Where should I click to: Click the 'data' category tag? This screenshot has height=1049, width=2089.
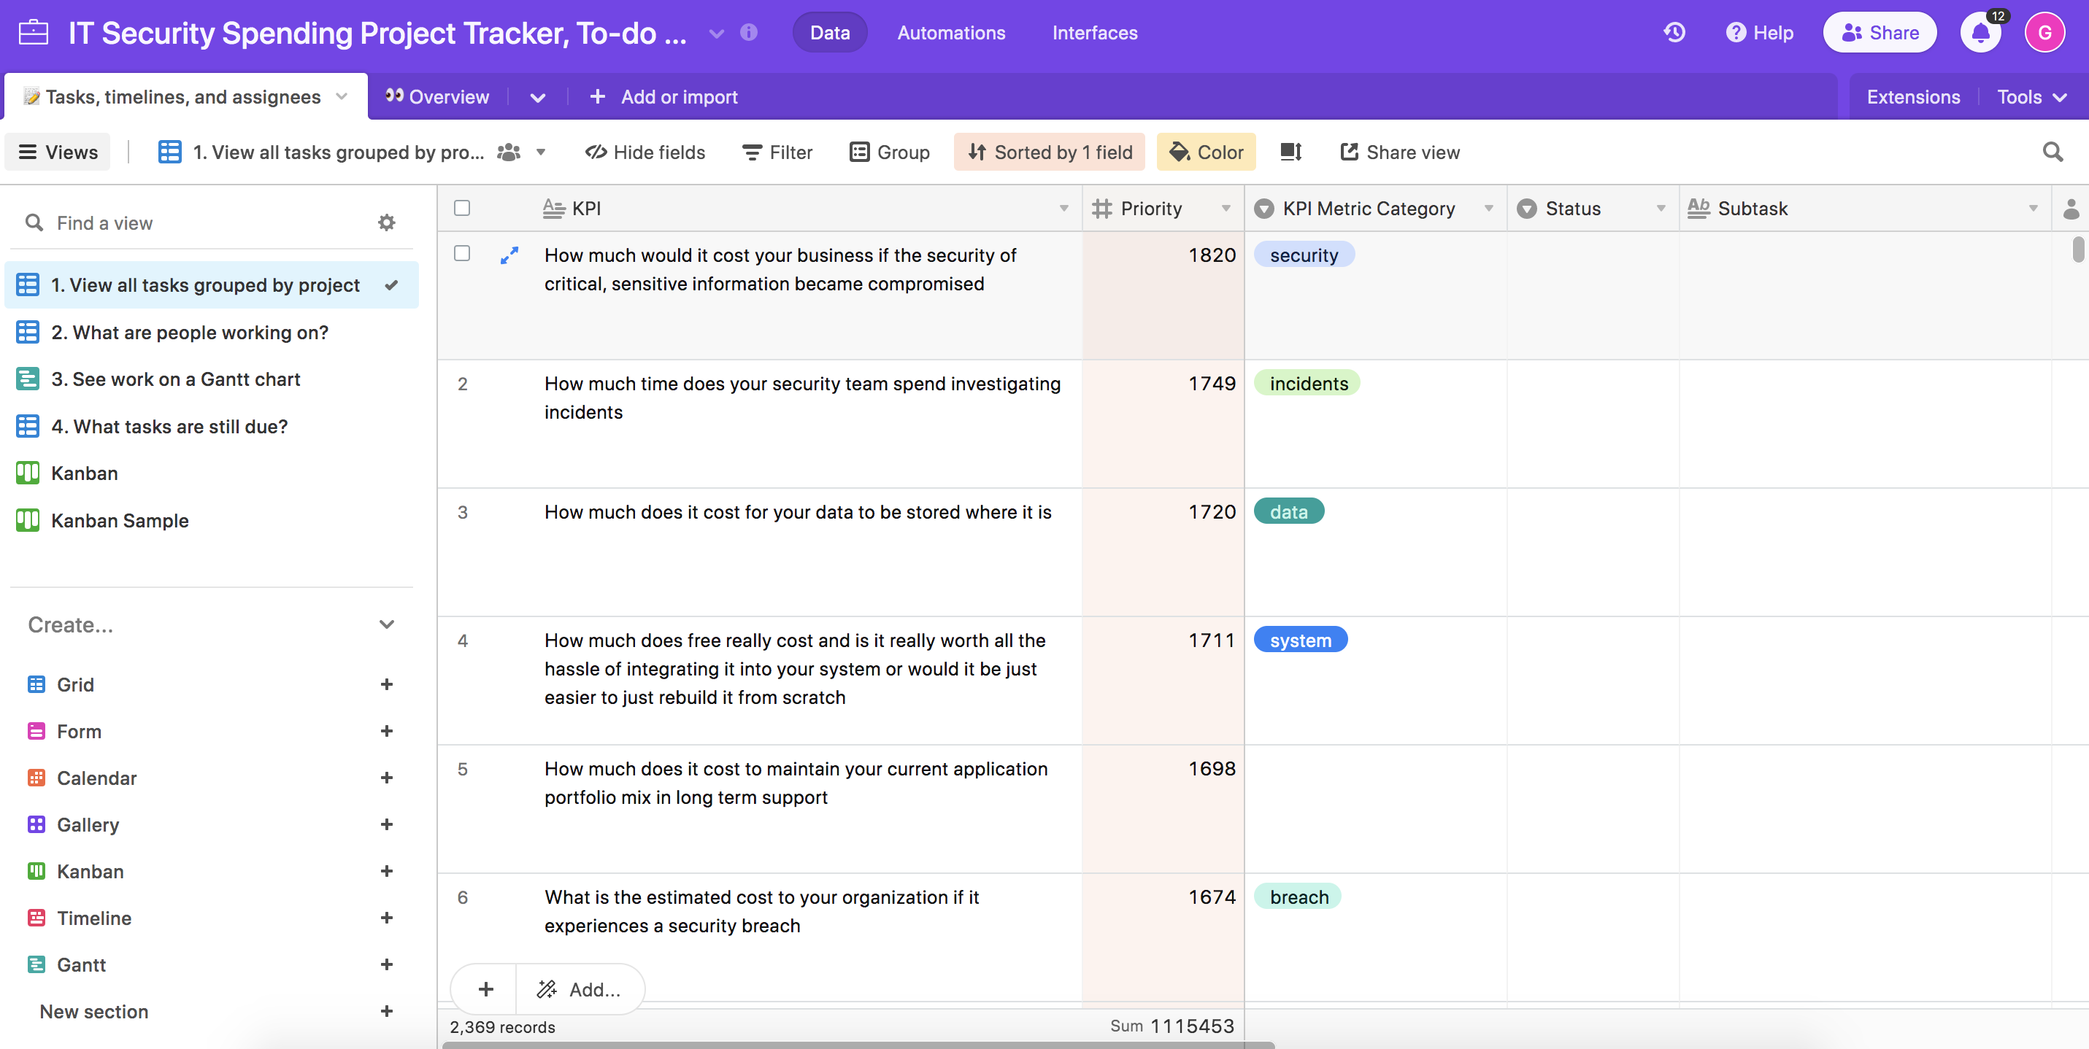[x=1288, y=511]
